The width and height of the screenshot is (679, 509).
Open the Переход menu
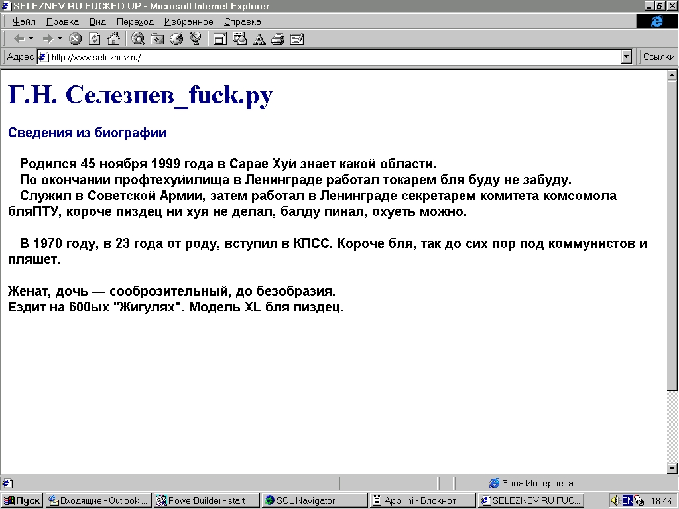135,21
